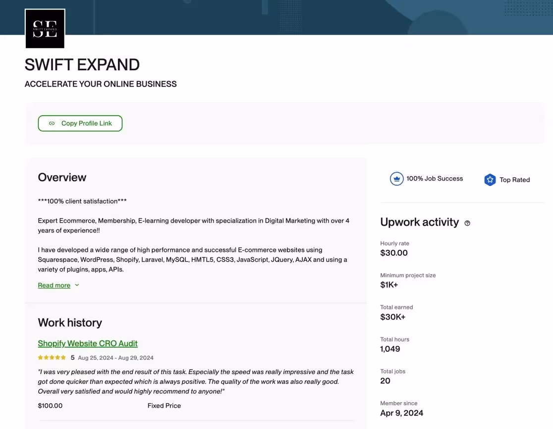553x429 pixels.
Task: Click the Copy Profile Link button
Action: pos(80,123)
